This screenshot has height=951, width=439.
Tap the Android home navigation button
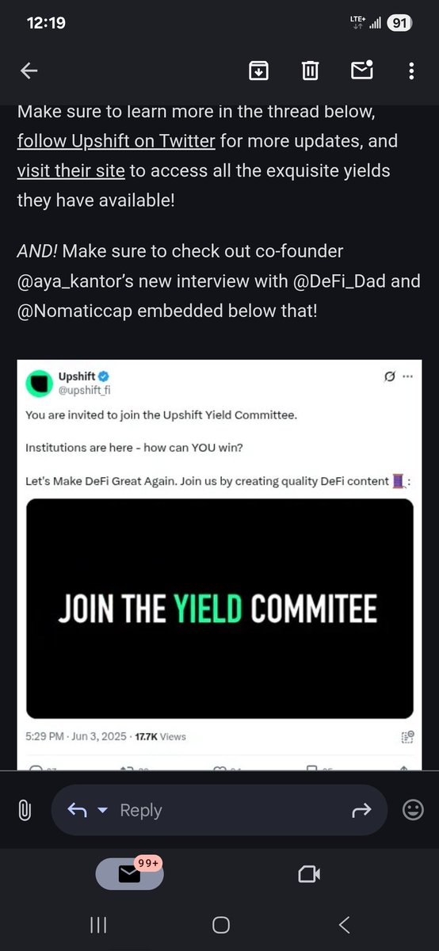(x=221, y=924)
